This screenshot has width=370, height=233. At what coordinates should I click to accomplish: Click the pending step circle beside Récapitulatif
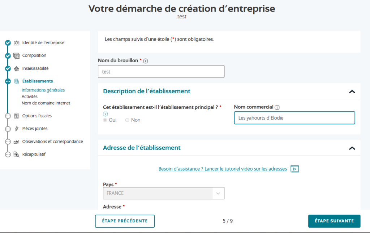(8, 154)
